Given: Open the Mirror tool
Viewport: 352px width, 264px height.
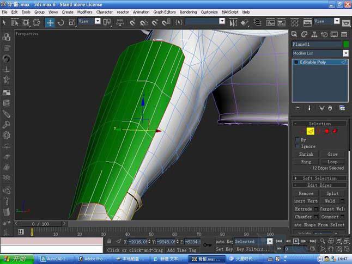Looking at the screenshot, I should 233,23.
